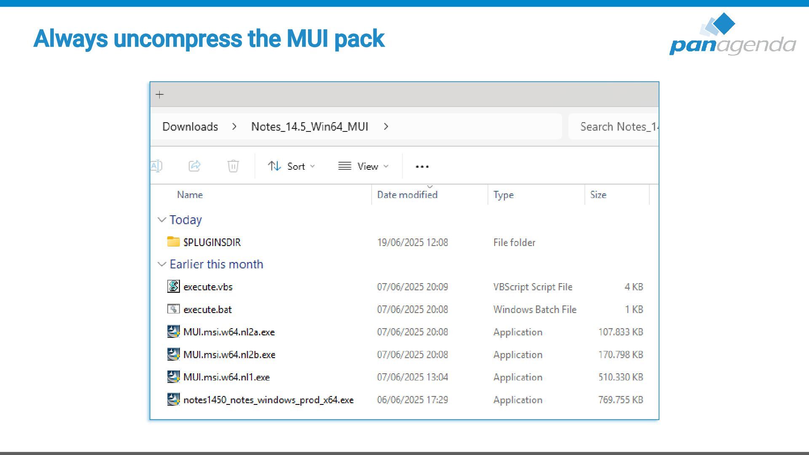Viewport: 809px width, 455px height.
Task: Sort by the Size column header
Action: pyautogui.click(x=598, y=195)
